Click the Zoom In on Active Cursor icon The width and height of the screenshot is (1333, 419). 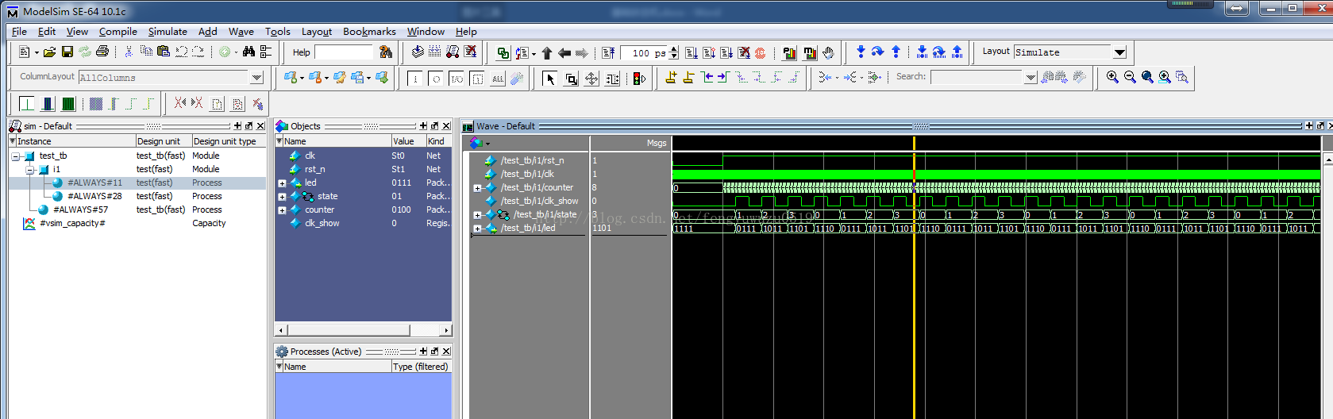click(1165, 77)
